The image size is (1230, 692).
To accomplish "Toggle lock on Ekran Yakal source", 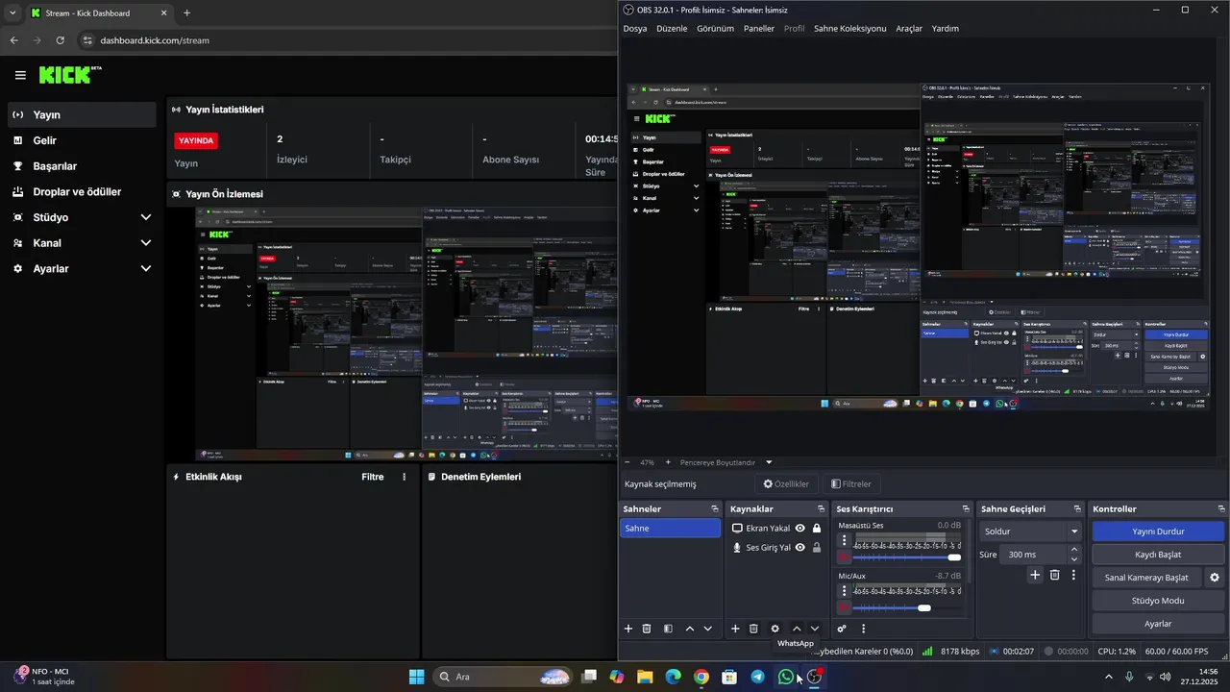I will [817, 528].
